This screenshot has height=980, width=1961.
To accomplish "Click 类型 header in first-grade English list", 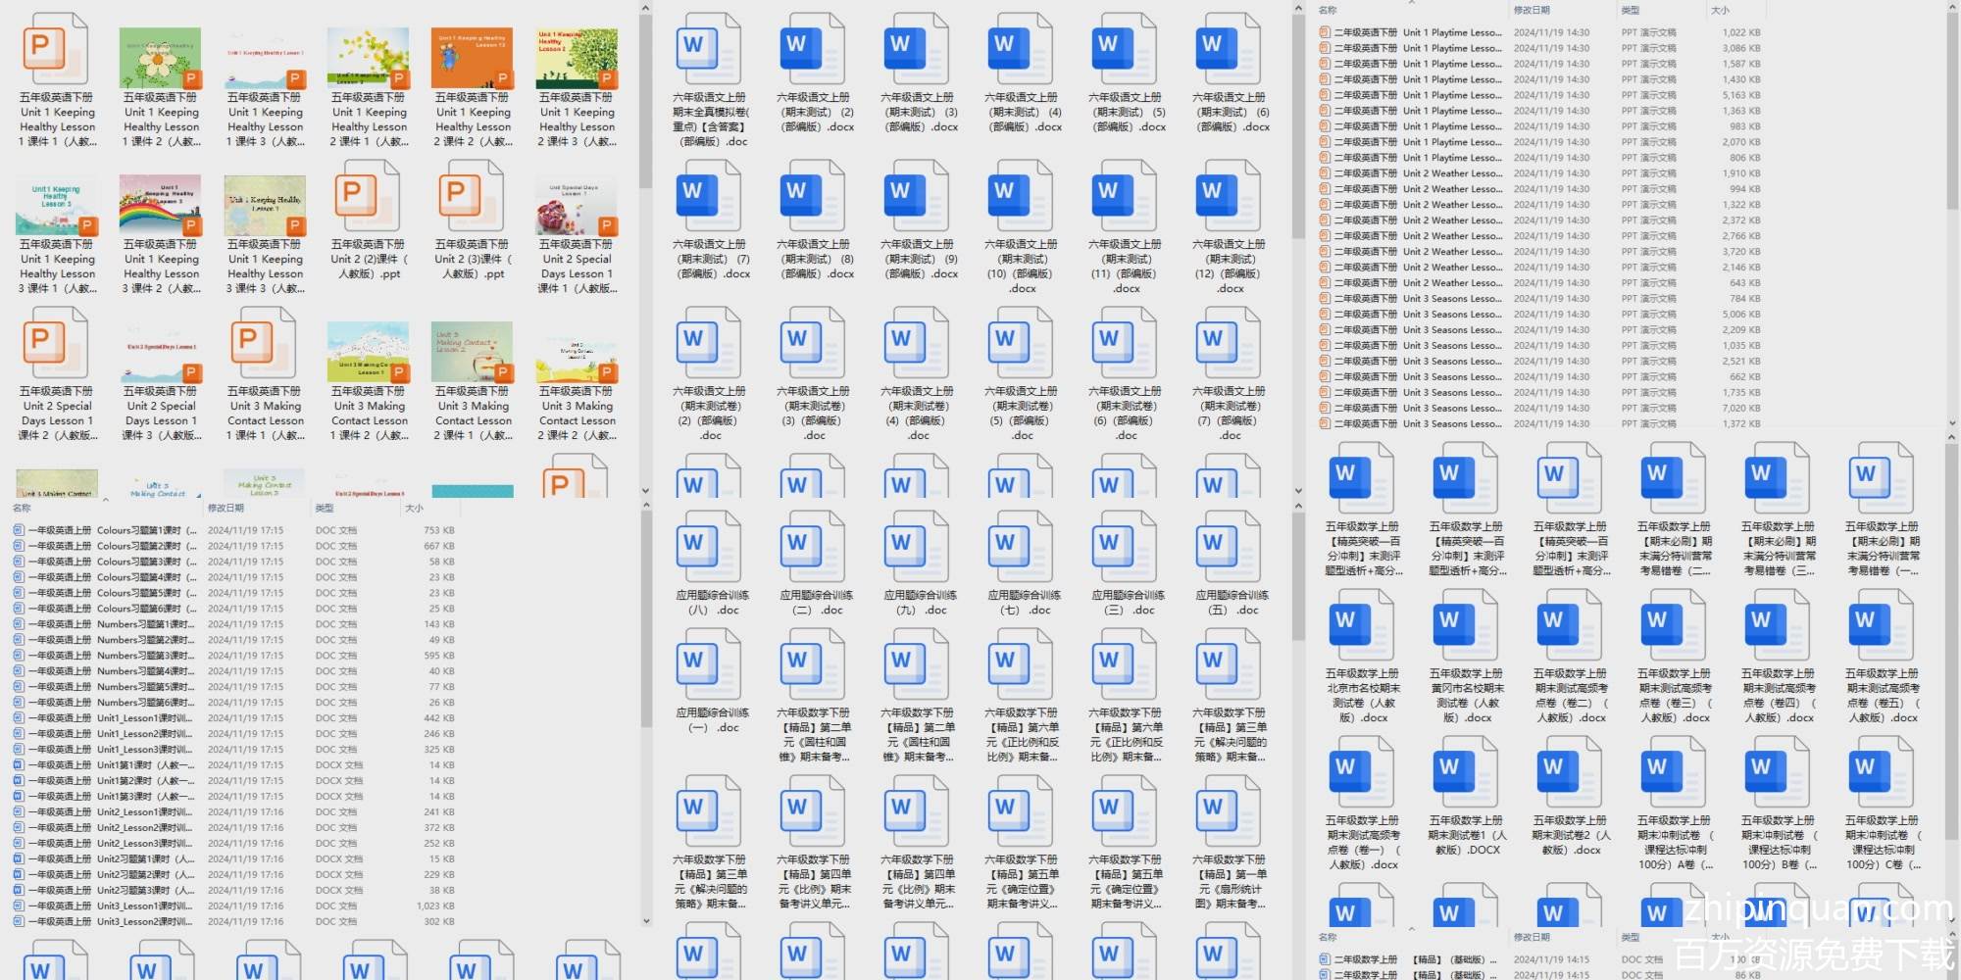I will (325, 508).
